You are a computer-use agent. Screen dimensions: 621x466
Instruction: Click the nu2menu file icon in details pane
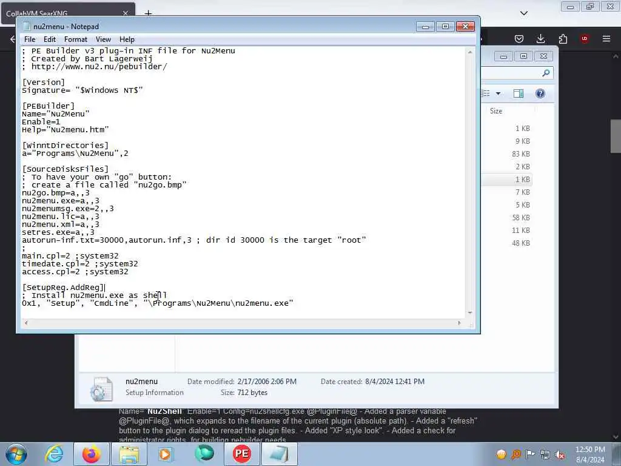pyautogui.click(x=101, y=388)
